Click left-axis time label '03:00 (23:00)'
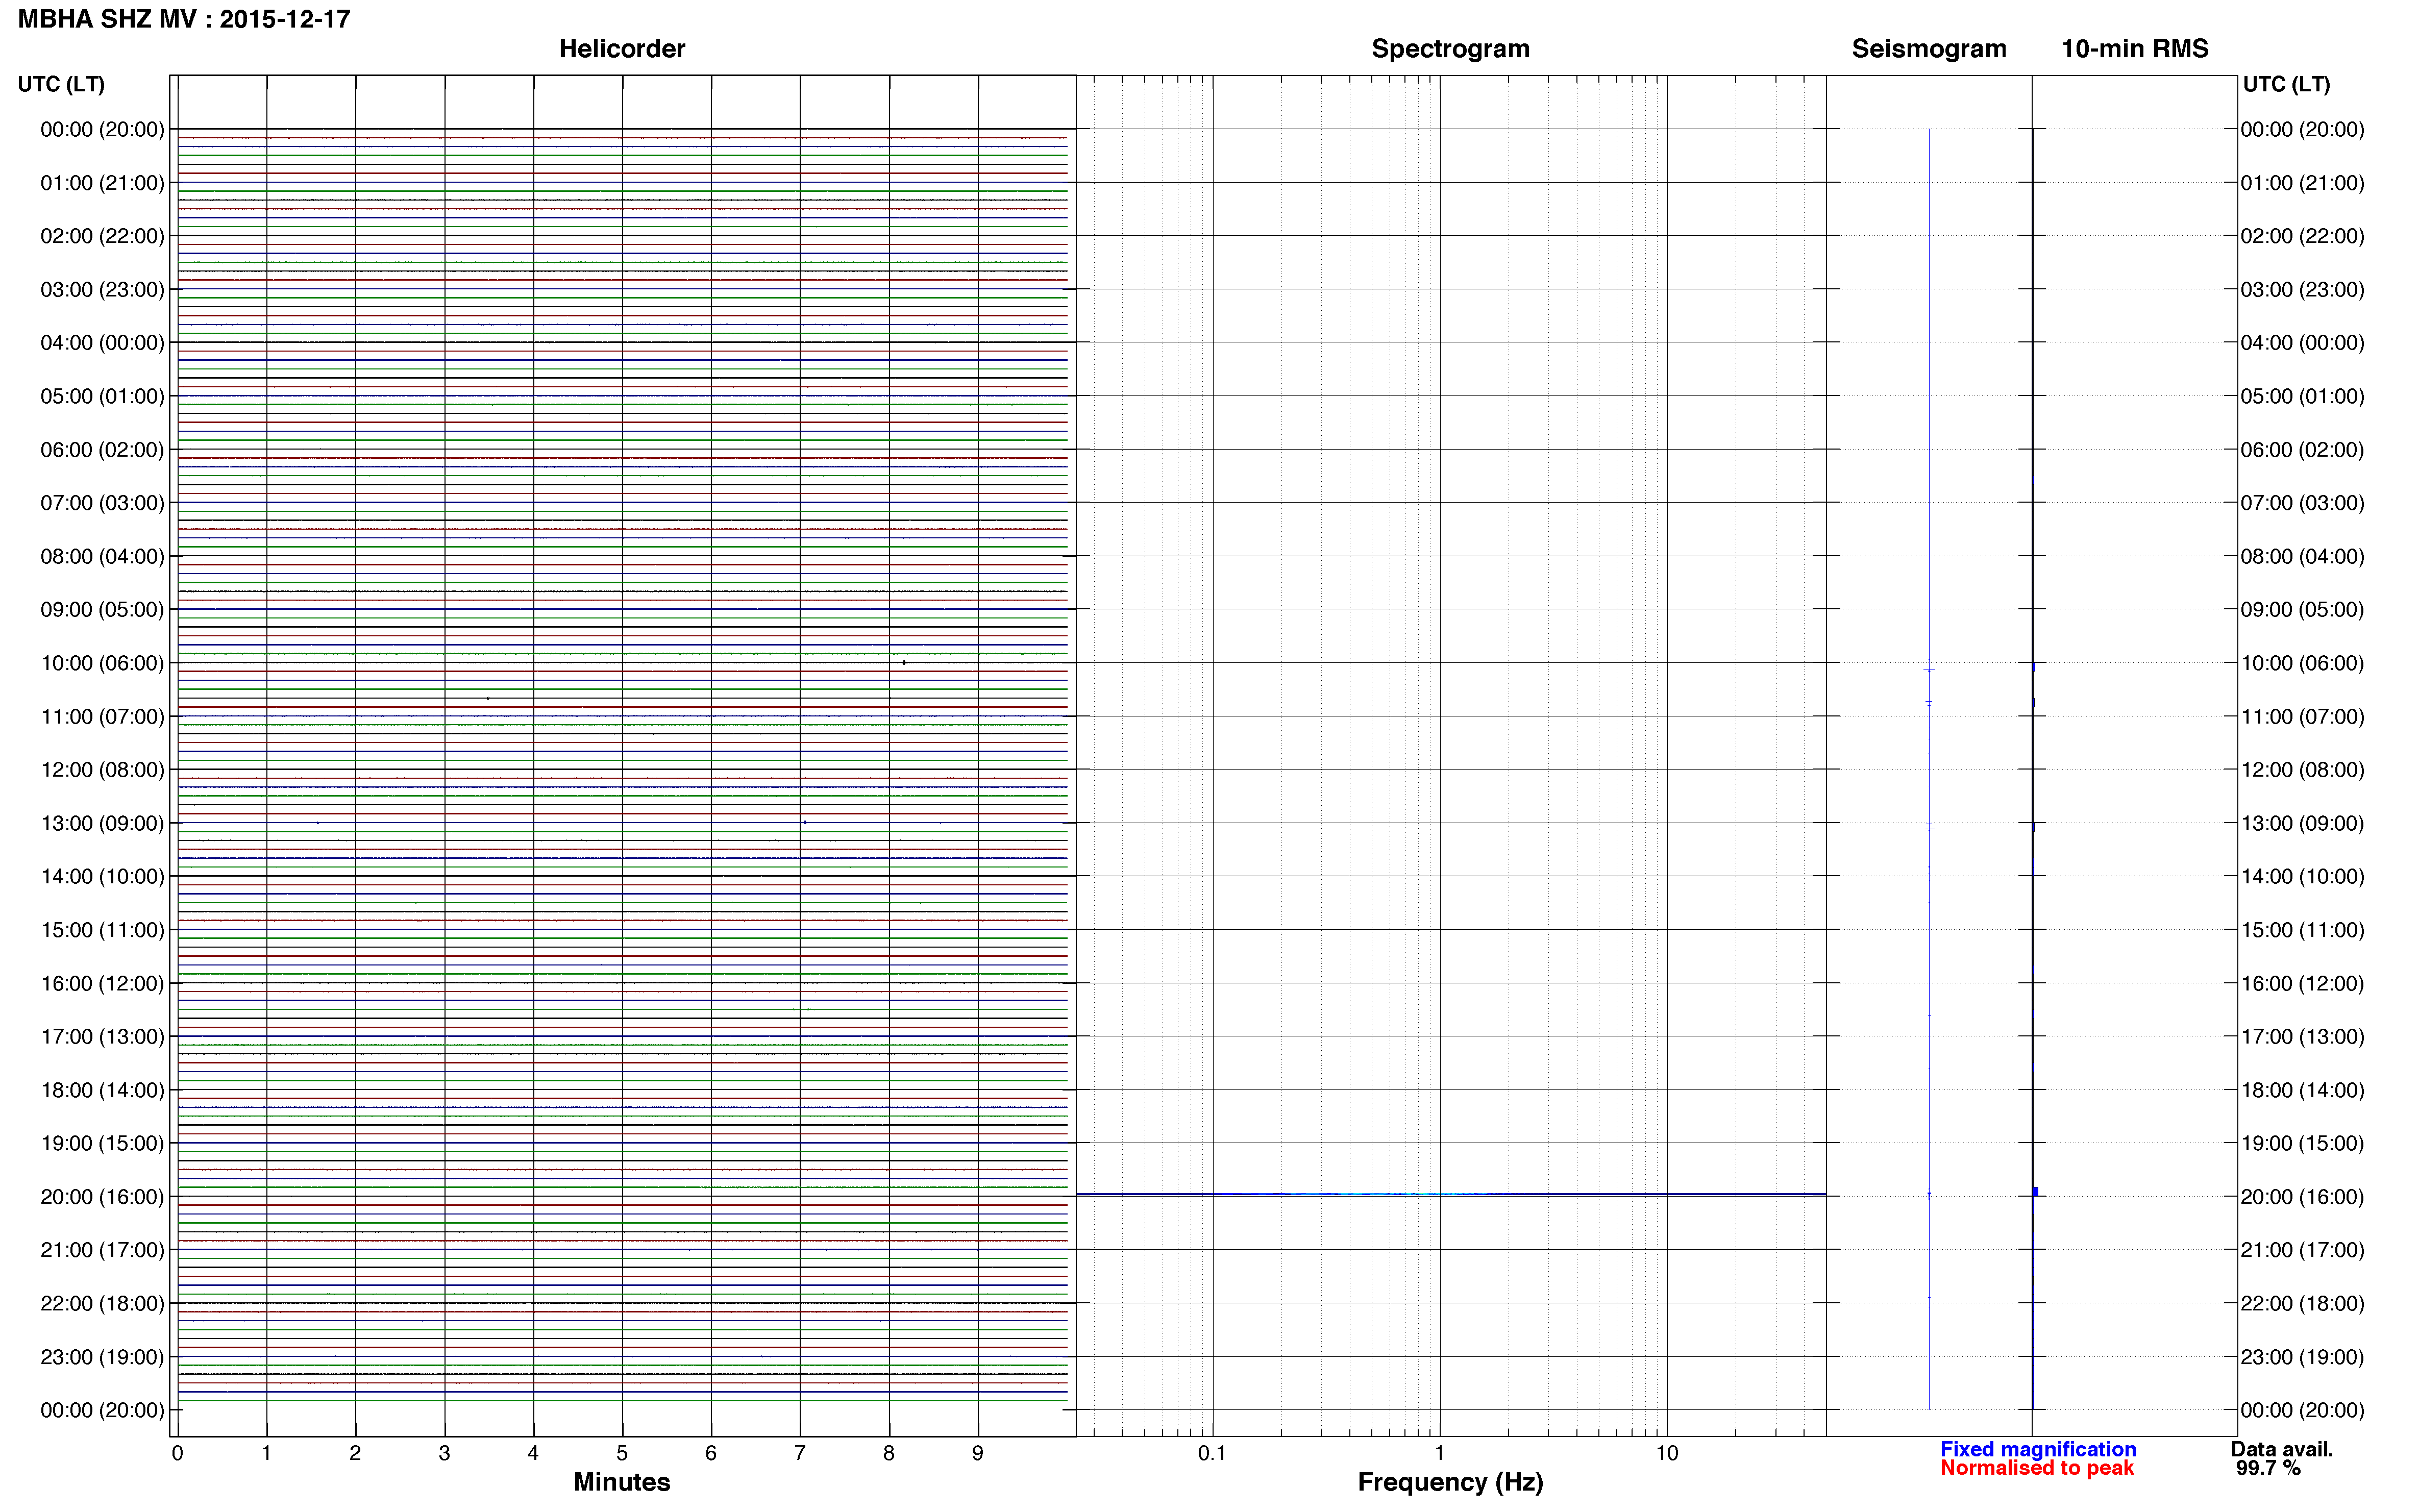This screenshot has height=1512, width=2419. coord(102,290)
